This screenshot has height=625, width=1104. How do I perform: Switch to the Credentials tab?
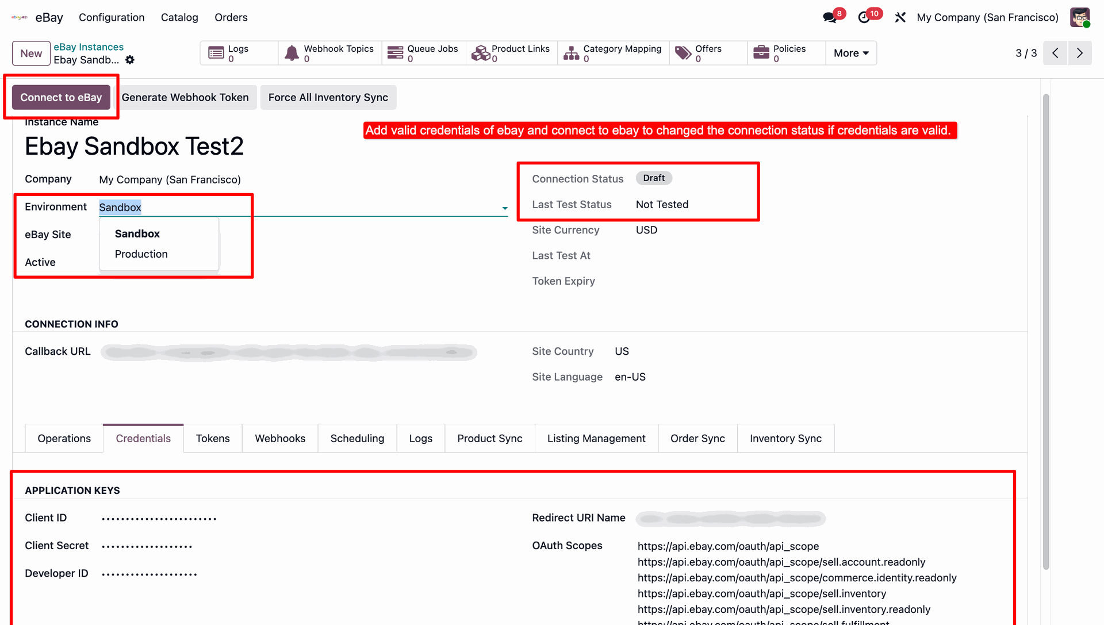click(x=143, y=439)
